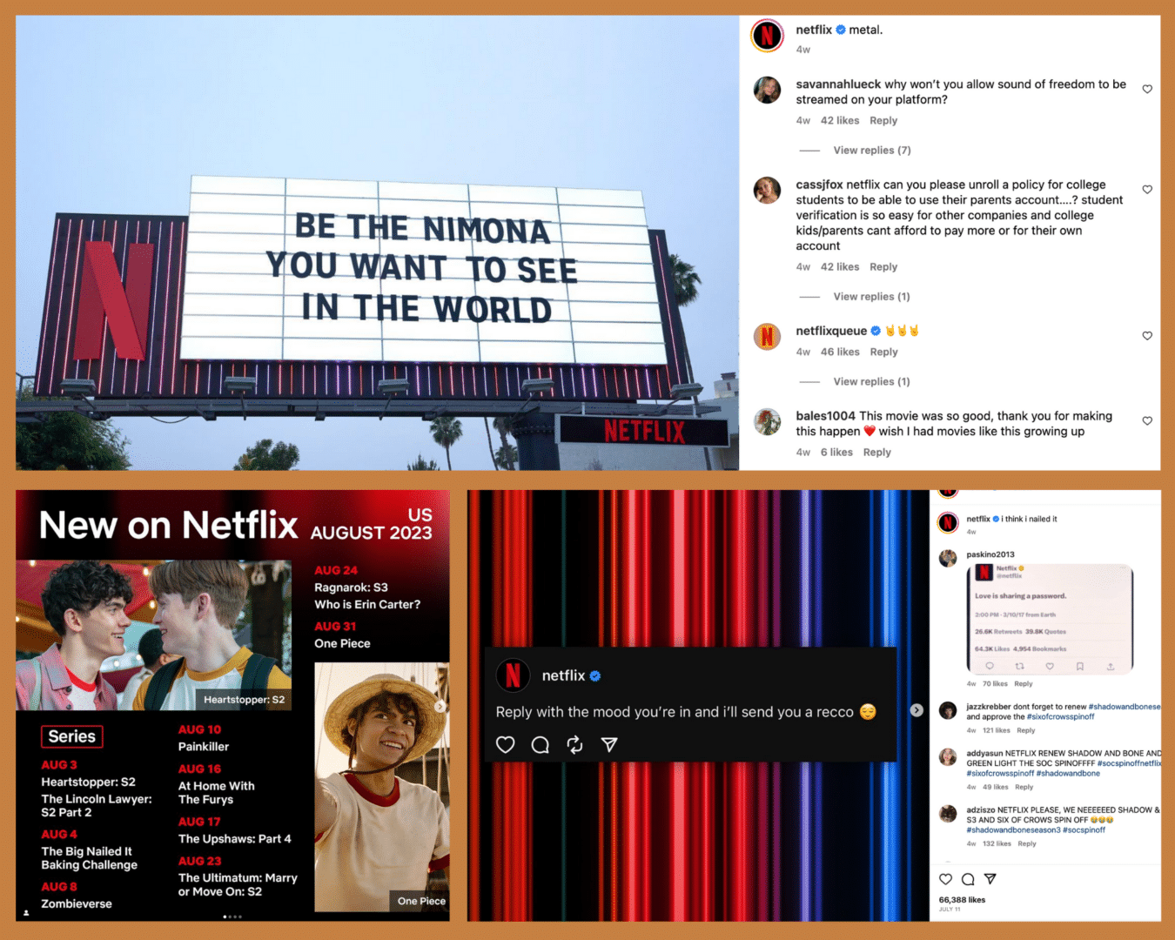This screenshot has height=940, width=1175.
Task: Like the post above '66,388 likes'
Action: (x=945, y=879)
